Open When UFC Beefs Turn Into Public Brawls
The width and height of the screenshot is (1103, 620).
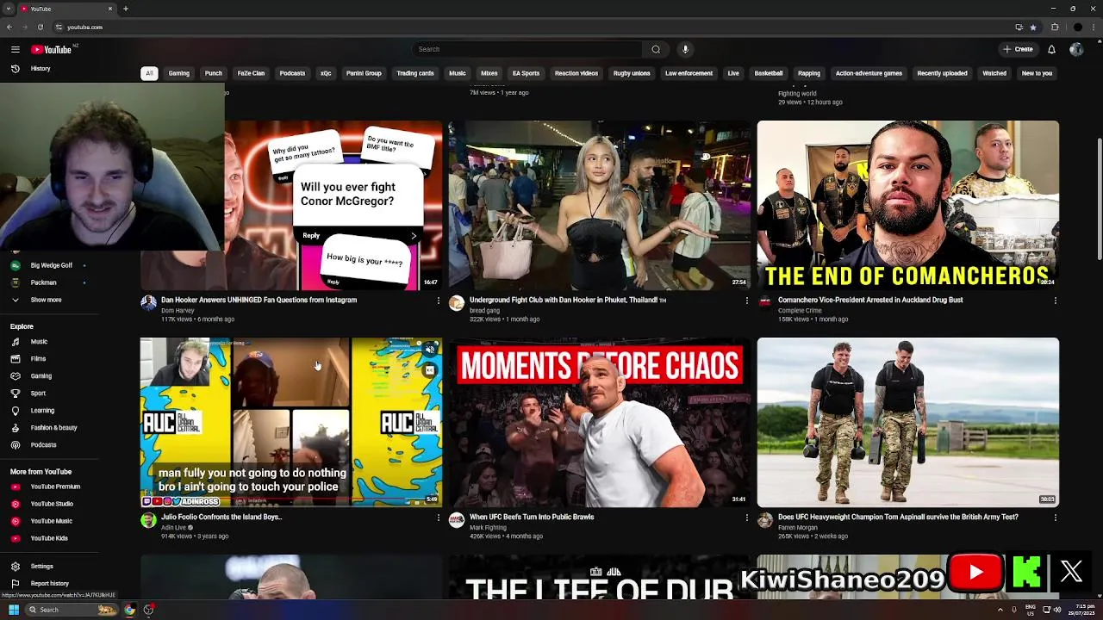(x=532, y=517)
